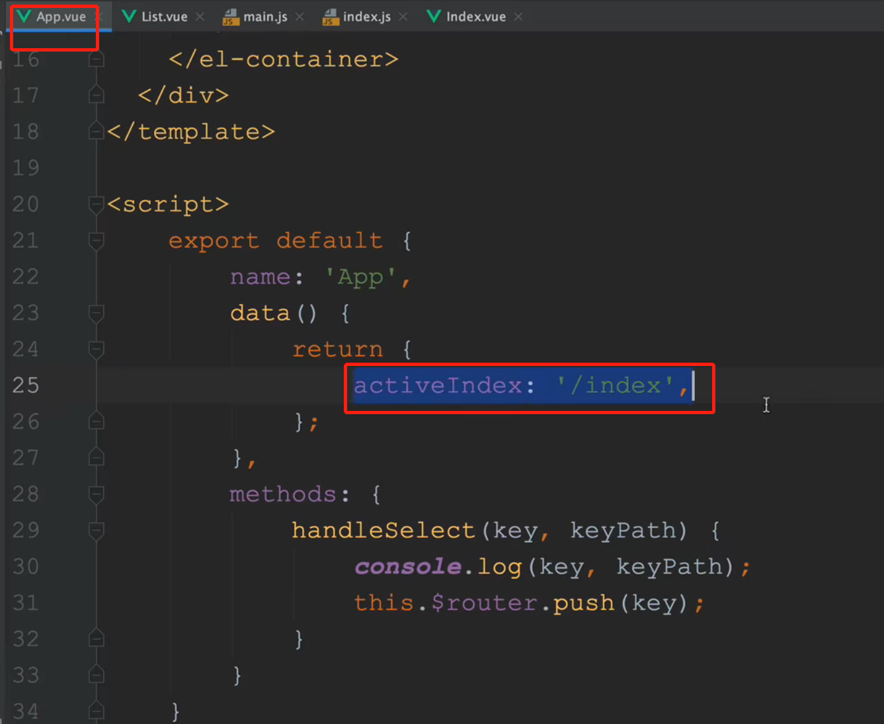This screenshot has height=724, width=884.
Task: Click the closing </div> tag
Action: (x=183, y=95)
